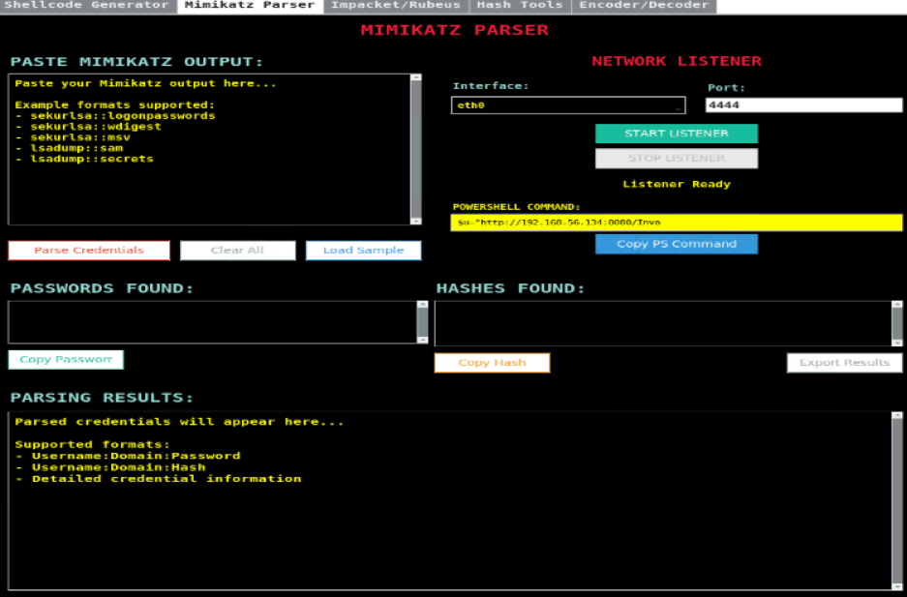
Task: Open the Interface dropdown showing eth0
Action: click(568, 105)
